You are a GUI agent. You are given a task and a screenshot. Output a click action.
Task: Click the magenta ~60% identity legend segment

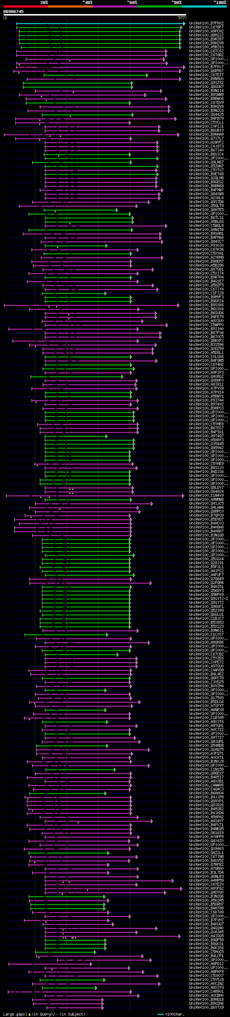click(115, 6)
